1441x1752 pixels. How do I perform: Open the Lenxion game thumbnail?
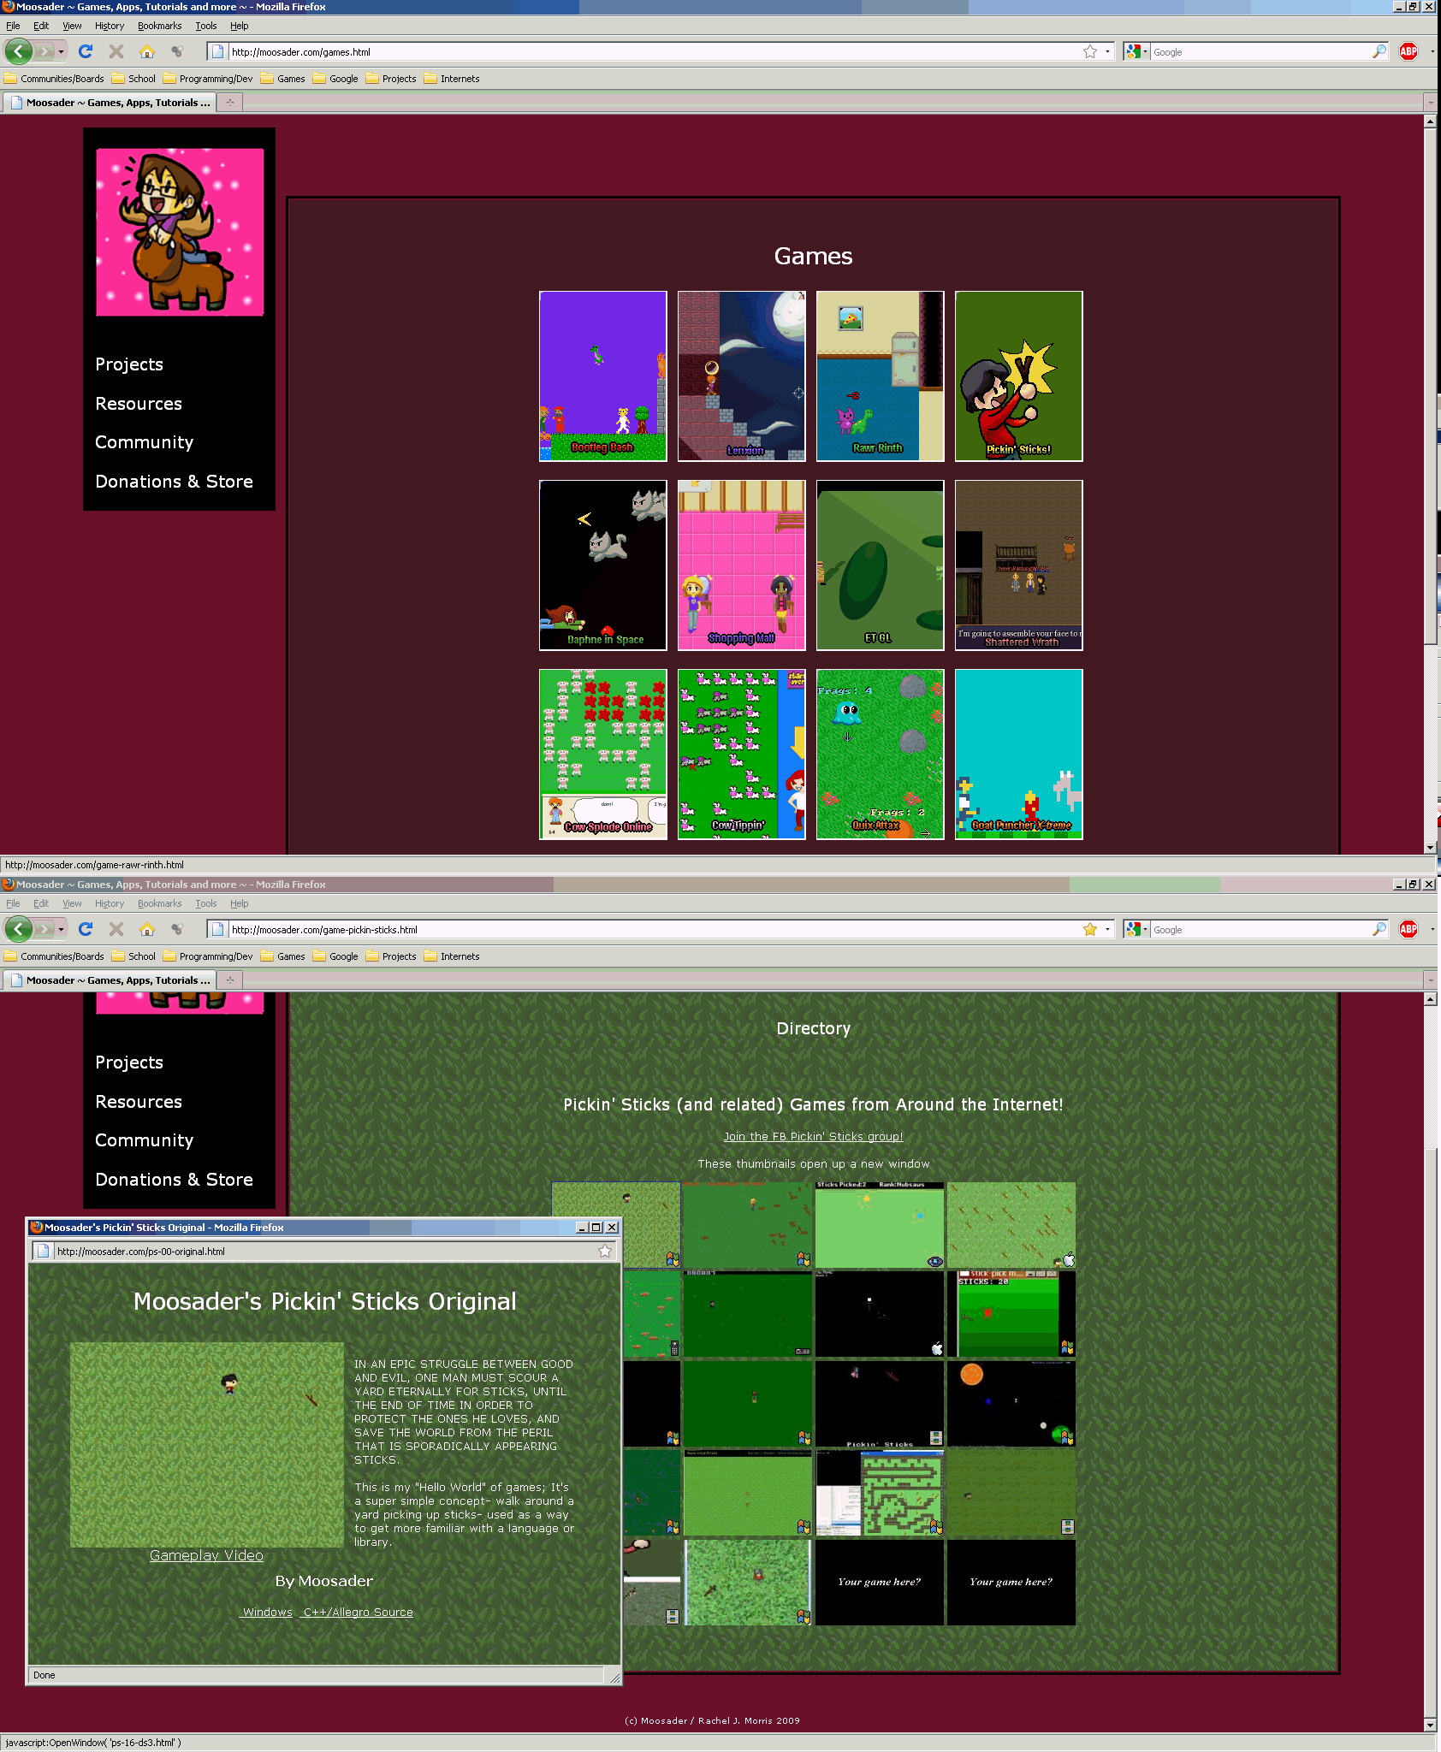pos(741,376)
